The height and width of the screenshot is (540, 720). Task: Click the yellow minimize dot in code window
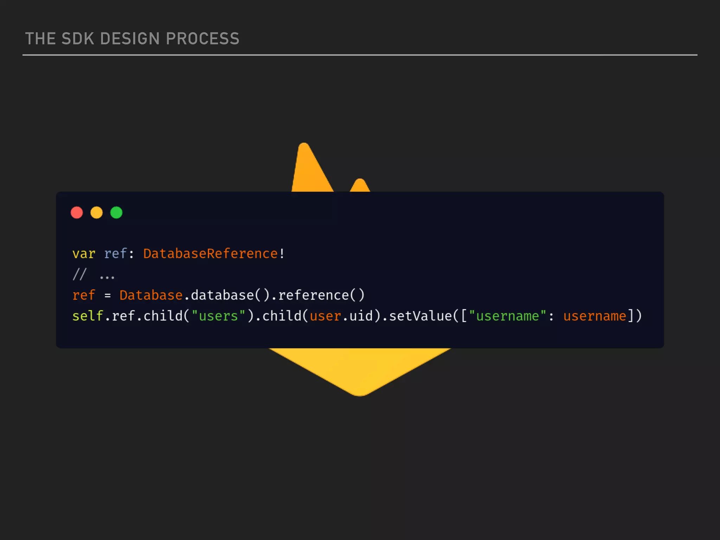[x=96, y=213]
